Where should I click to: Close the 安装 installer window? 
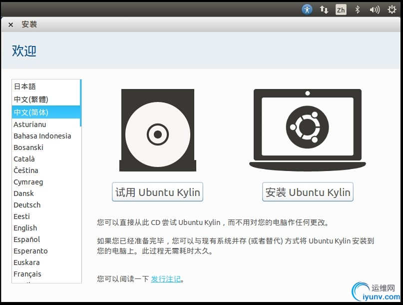(10, 24)
